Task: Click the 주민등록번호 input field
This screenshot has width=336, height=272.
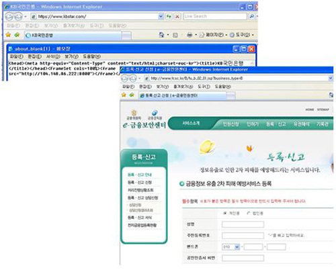Action: [x=243, y=236]
